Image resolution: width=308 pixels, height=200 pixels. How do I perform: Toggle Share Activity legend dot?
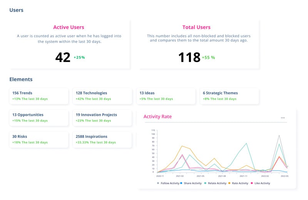pyautogui.click(x=181, y=183)
